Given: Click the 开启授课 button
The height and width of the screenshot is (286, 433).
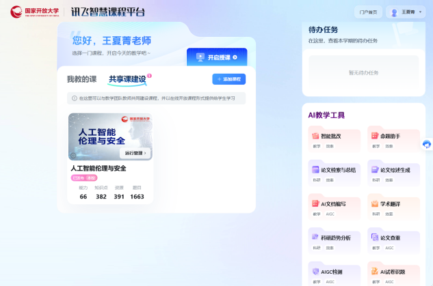Looking at the screenshot, I should [217, 57].
